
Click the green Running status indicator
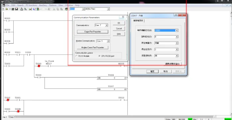tap(228, 119)
